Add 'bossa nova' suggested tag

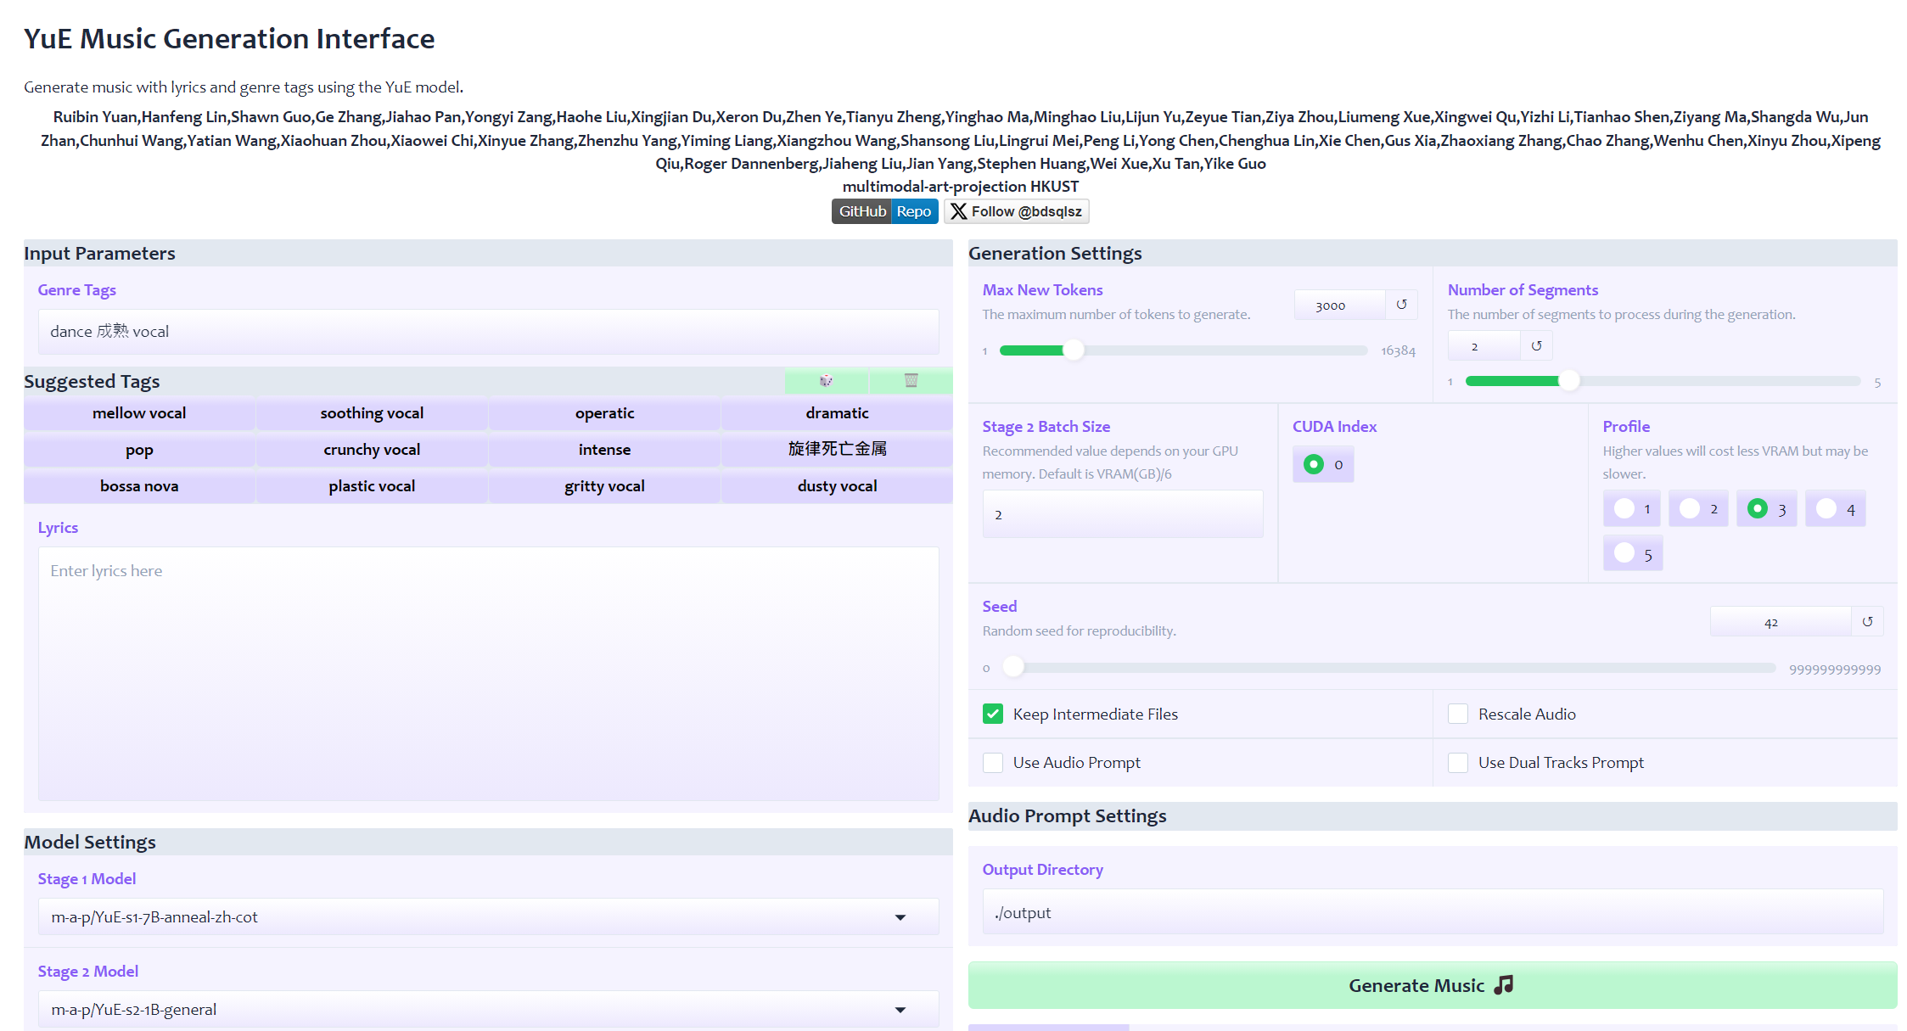[x=139, y=486]
